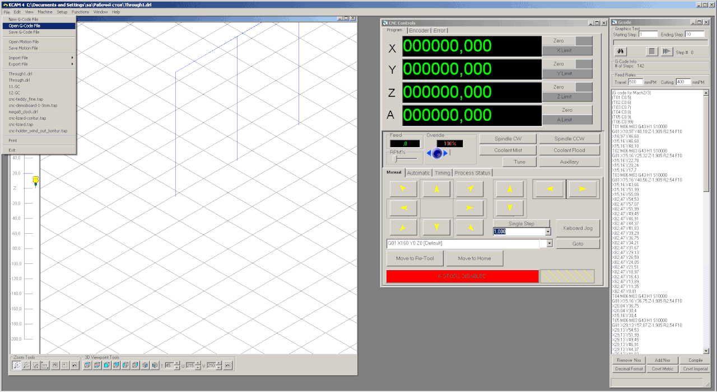Image resolution: width=717 pixels, height=392 pixels.
Task: Open the single step distance dropdown
Action: click(x=547, y=232)
